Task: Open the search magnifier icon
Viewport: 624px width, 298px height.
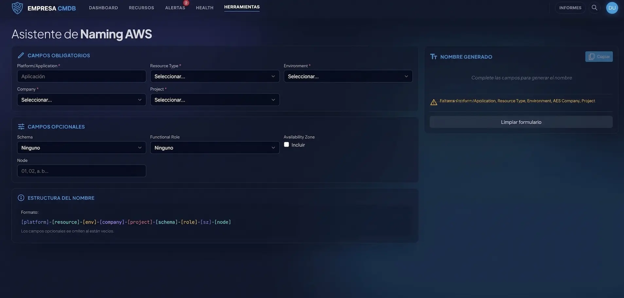Action: point(594,8)
